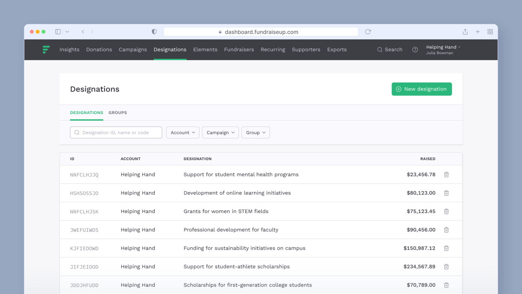522x294 pixels.
Task: Focus the designation ID search field
Action: point(116,133)
